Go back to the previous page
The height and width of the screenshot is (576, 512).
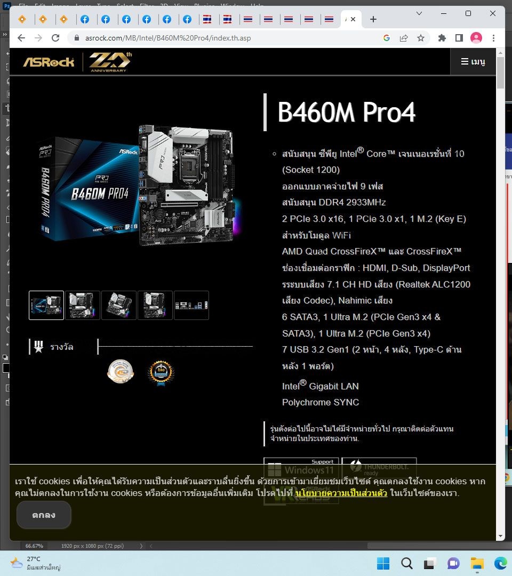pyautogui.click(x=21, y=38)
